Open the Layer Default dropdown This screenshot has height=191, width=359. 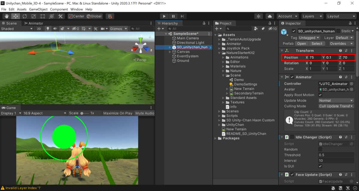tap(344, 38)
